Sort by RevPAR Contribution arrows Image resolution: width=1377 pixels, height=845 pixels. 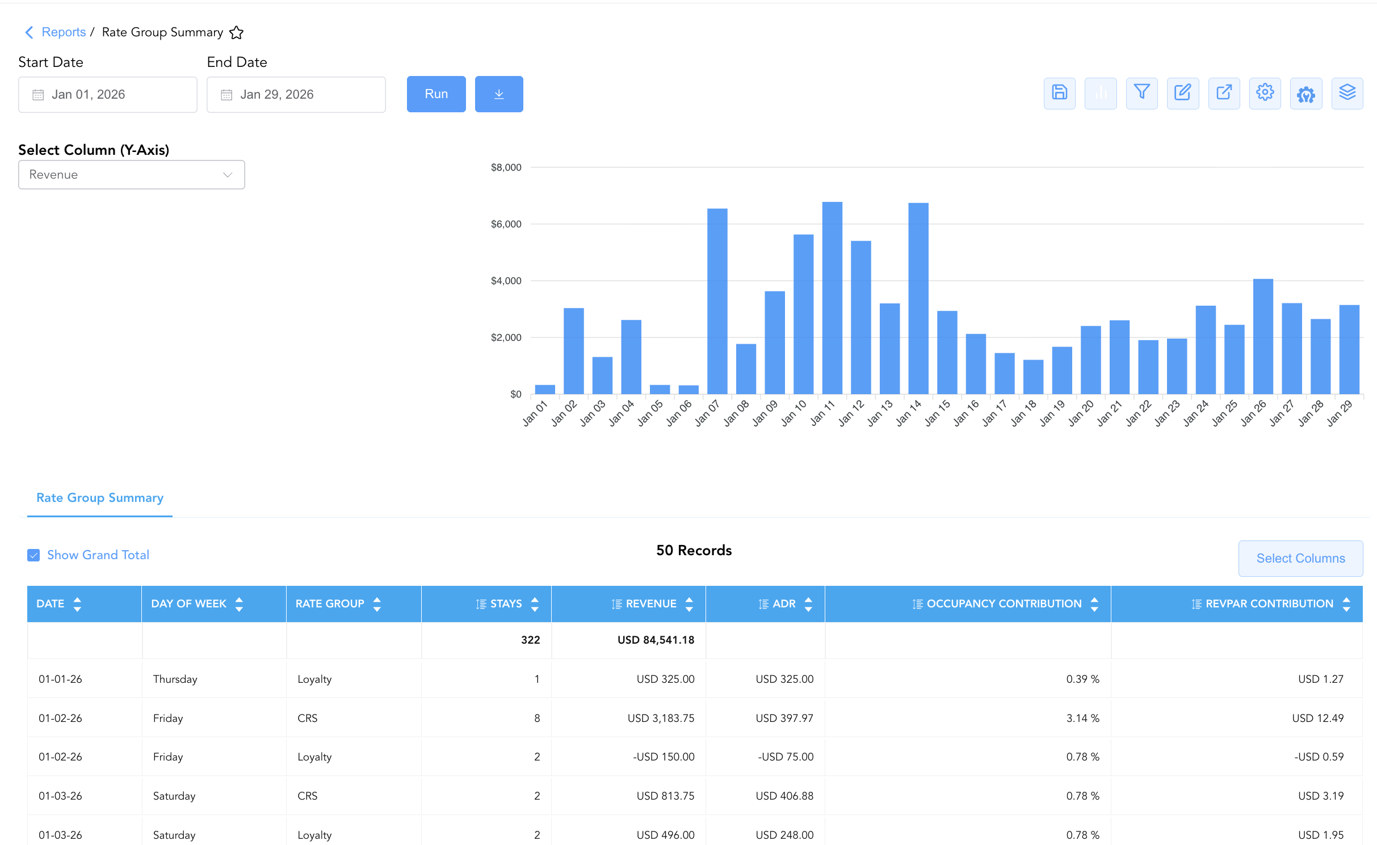pos(1346,604)
